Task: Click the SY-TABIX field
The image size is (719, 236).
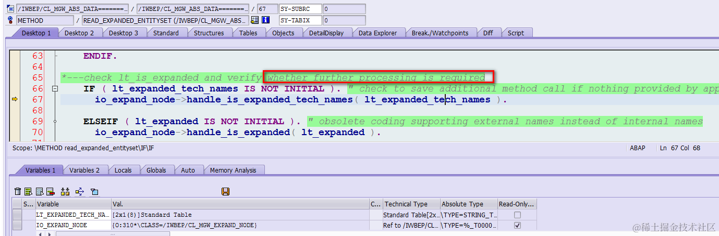Action: click(x=300, y=20)
